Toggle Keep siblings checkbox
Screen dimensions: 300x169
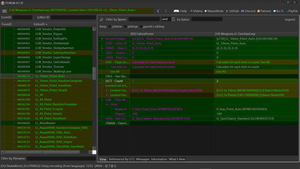click(126, 27)
